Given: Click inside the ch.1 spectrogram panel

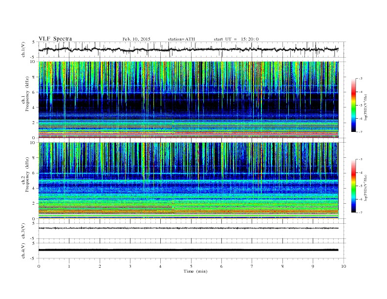Looking at the screenshot, I should click(x=188, y=100).
